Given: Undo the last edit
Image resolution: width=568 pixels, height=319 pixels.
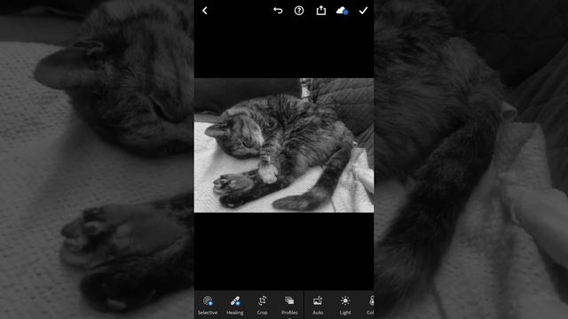Looking at the screenshot, I should pos(278,11).
